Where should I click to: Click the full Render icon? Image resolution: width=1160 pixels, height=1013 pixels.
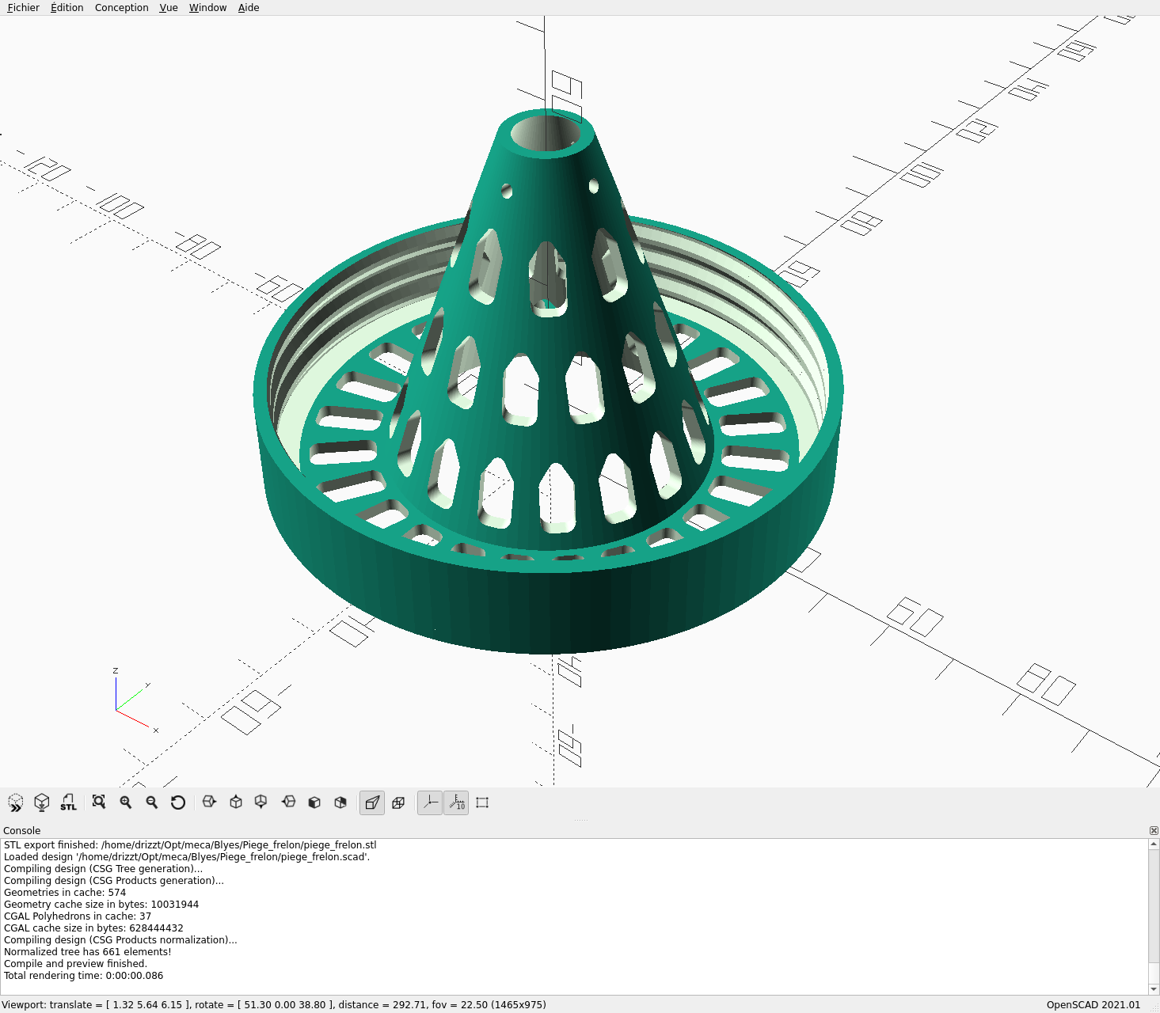click(42, 802)
